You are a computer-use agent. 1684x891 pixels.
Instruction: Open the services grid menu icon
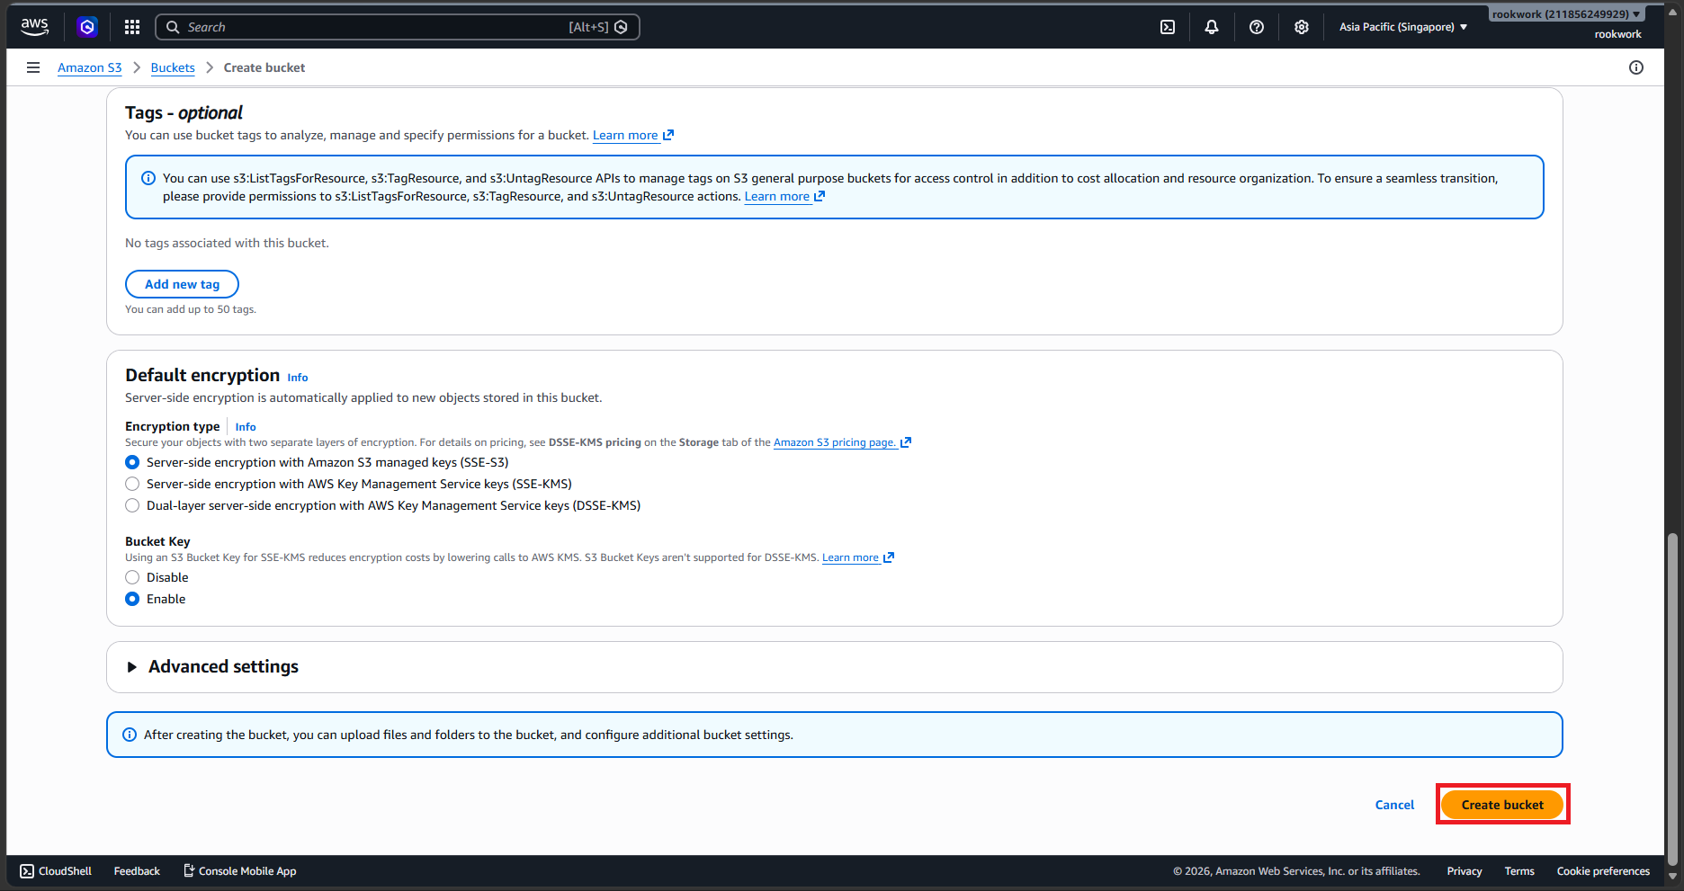(x=132, y=27)
